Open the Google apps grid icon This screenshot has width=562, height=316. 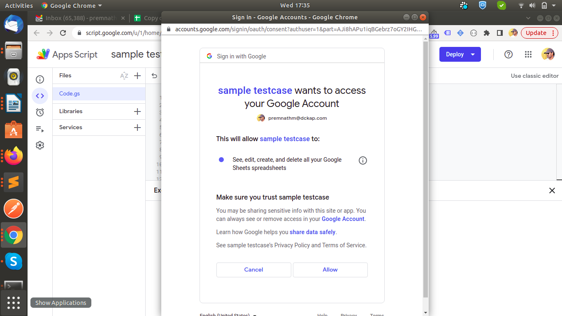point(528,54)
